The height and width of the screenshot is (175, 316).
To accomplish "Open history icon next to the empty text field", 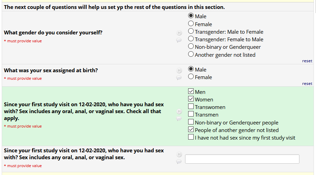I will tap(179, 154).
